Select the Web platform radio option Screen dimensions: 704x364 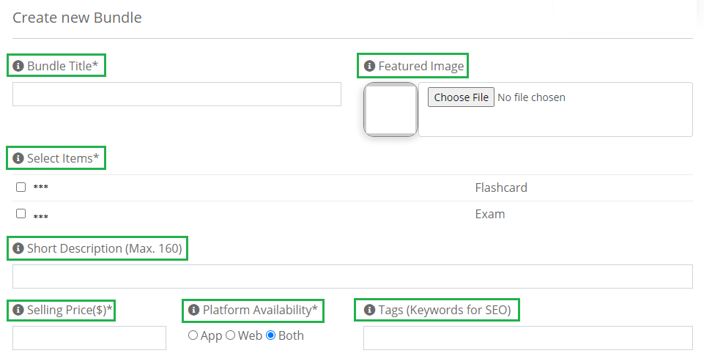pyautogui.click(x=230, y=335)
